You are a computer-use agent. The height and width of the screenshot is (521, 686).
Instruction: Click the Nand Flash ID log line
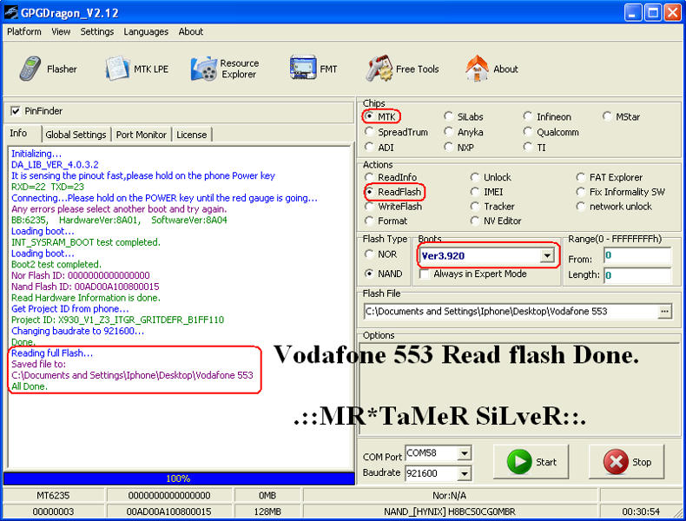(x=85, y=287)
